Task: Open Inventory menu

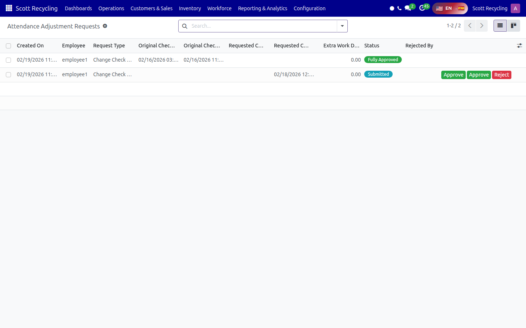Action: [x=190, y=8]
